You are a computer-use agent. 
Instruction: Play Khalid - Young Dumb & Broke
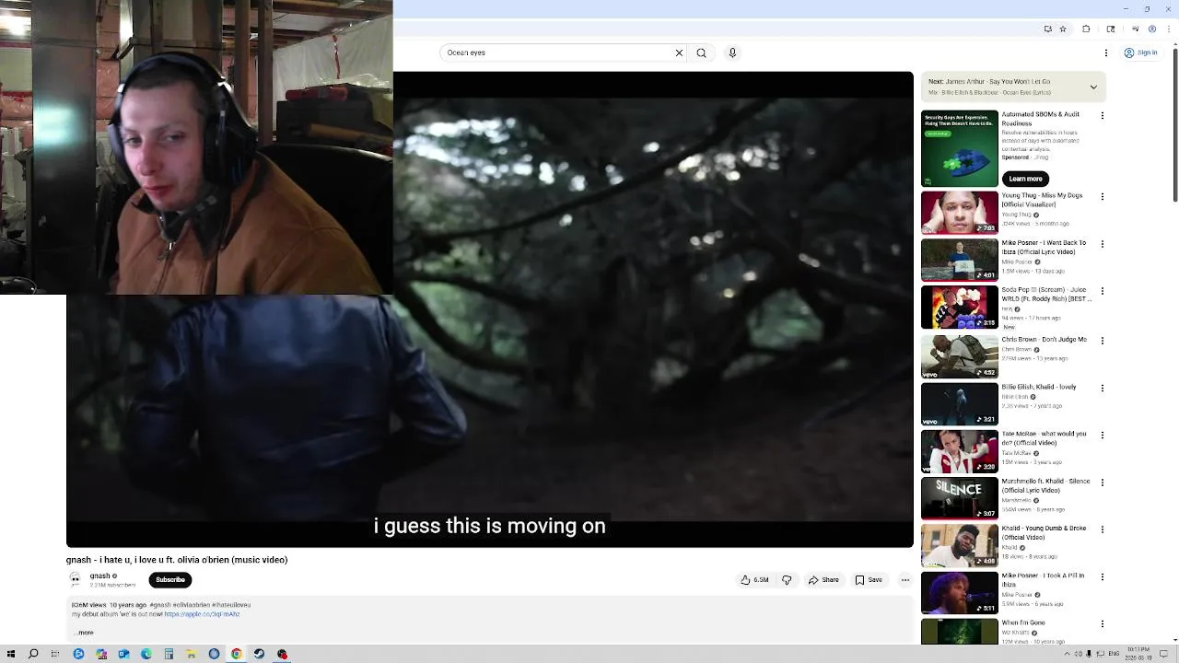pyautogui.click(x=960, y=546)
